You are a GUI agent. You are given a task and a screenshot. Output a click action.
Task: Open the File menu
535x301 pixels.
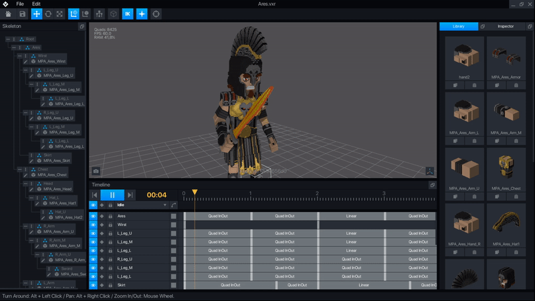tap(20, 4)
